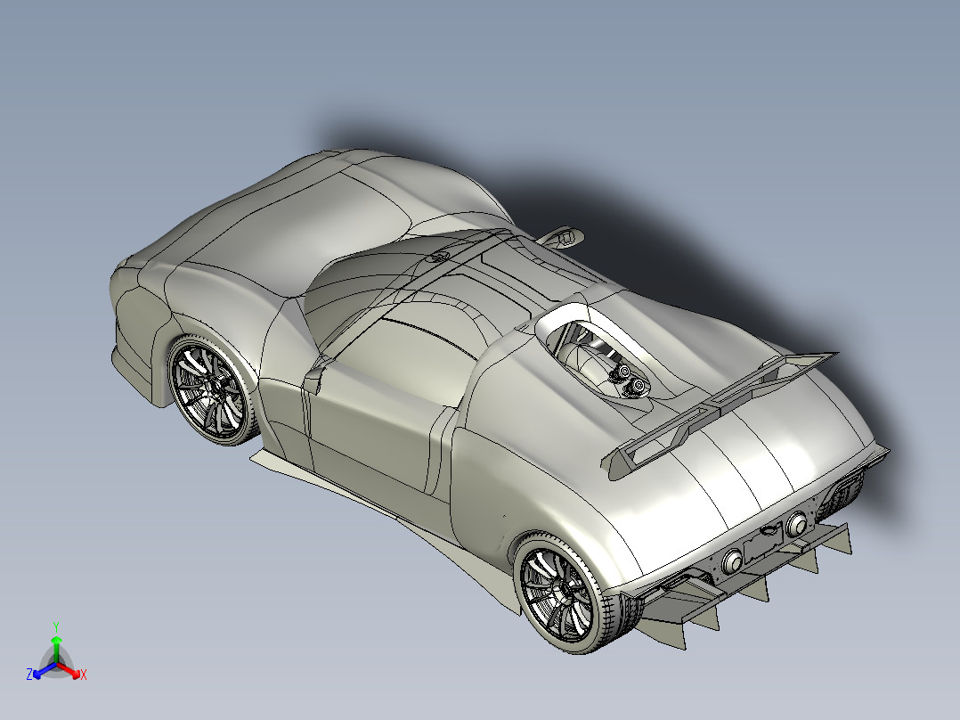Select the rear wheel of the car model
Image resolution: width=960 pixels, height=720 pixels.
coord(563,593)
